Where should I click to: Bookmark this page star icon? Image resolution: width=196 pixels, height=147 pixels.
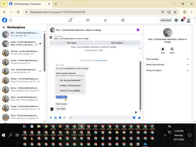point(175,12)
